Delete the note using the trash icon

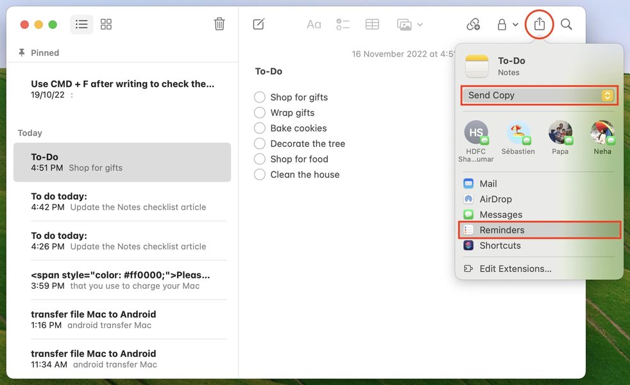pyautogui.click(x=219, y=23)
